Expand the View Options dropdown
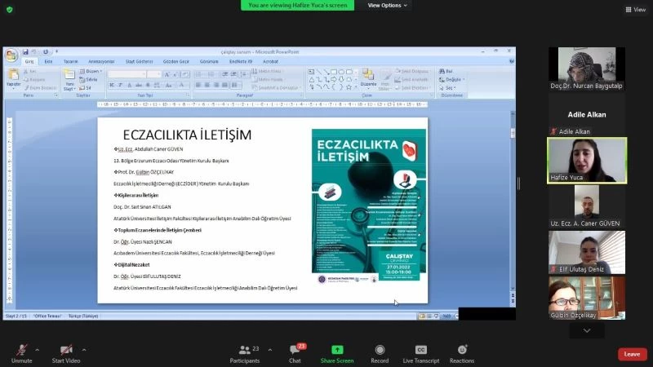 pos(387,5)
